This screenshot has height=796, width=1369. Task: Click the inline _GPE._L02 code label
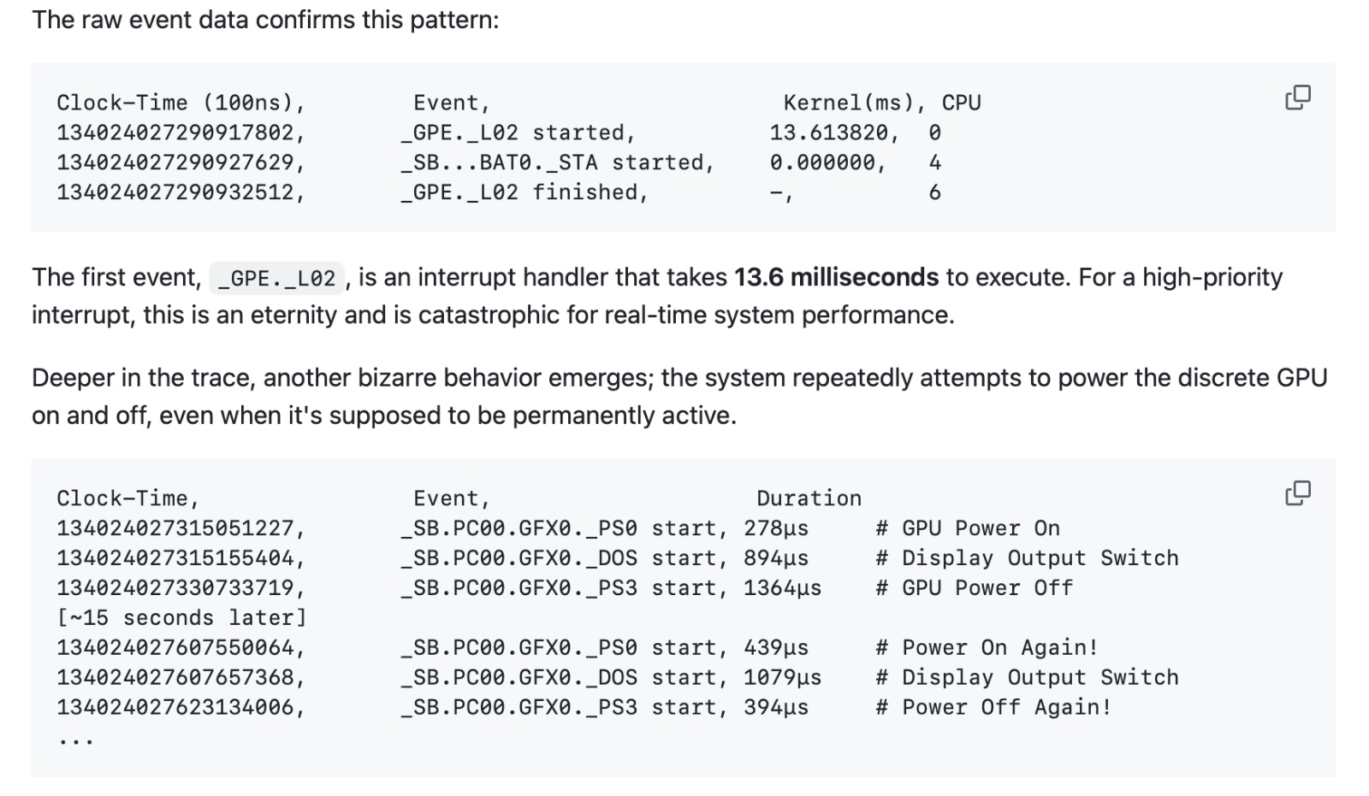[276, 278]
